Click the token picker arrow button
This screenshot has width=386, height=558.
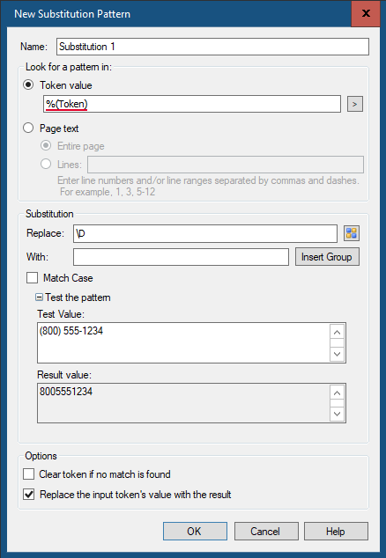355,104
